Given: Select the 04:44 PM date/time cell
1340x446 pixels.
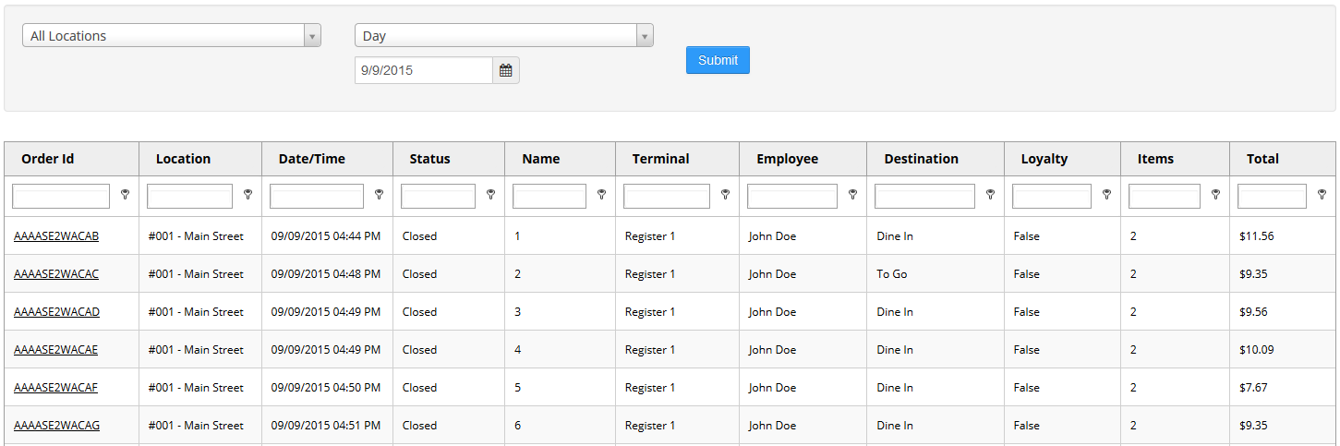Looking at the screenshot, I should [328, 236].
